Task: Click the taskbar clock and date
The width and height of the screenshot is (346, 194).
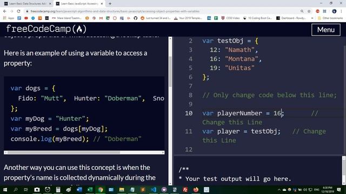Action: (328, 190)
